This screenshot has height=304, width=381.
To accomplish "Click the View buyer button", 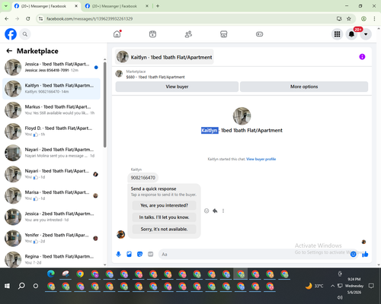I will coord(177,87).
